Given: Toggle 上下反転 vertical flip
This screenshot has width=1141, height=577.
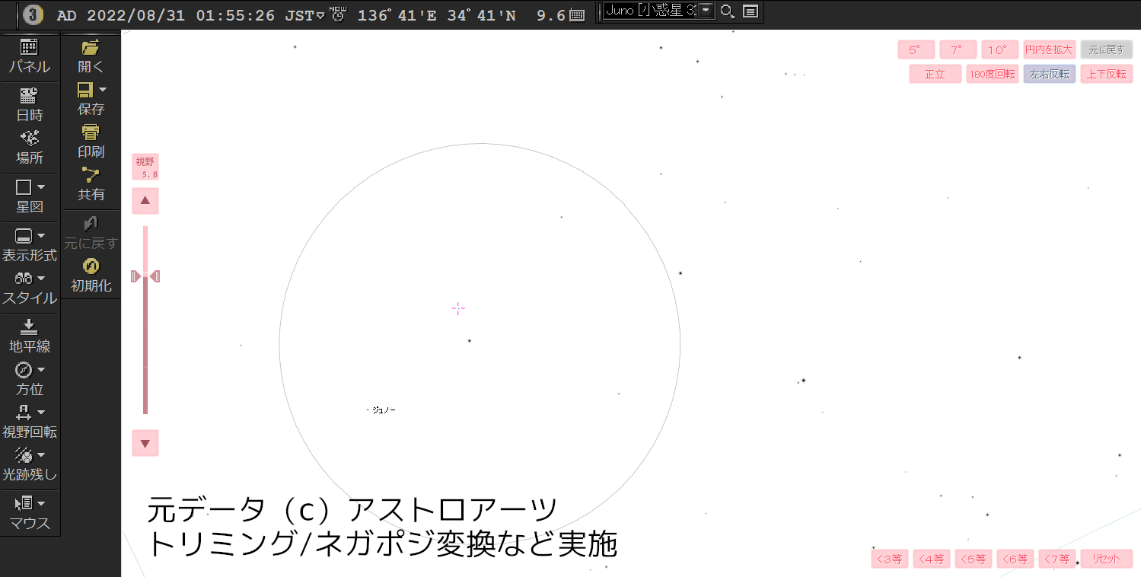Looking at the screenshot, I should click(1107, 74).
